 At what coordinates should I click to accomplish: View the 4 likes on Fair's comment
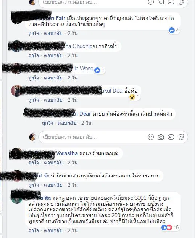[174, 30]
